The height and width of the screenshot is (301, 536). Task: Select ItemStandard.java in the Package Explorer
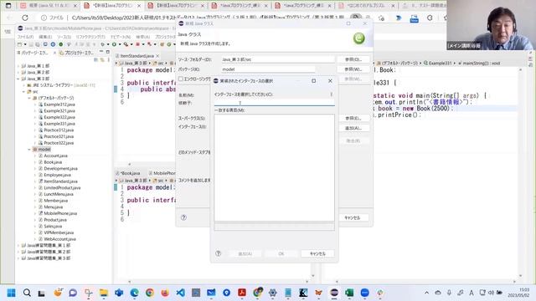coord(60,181)
